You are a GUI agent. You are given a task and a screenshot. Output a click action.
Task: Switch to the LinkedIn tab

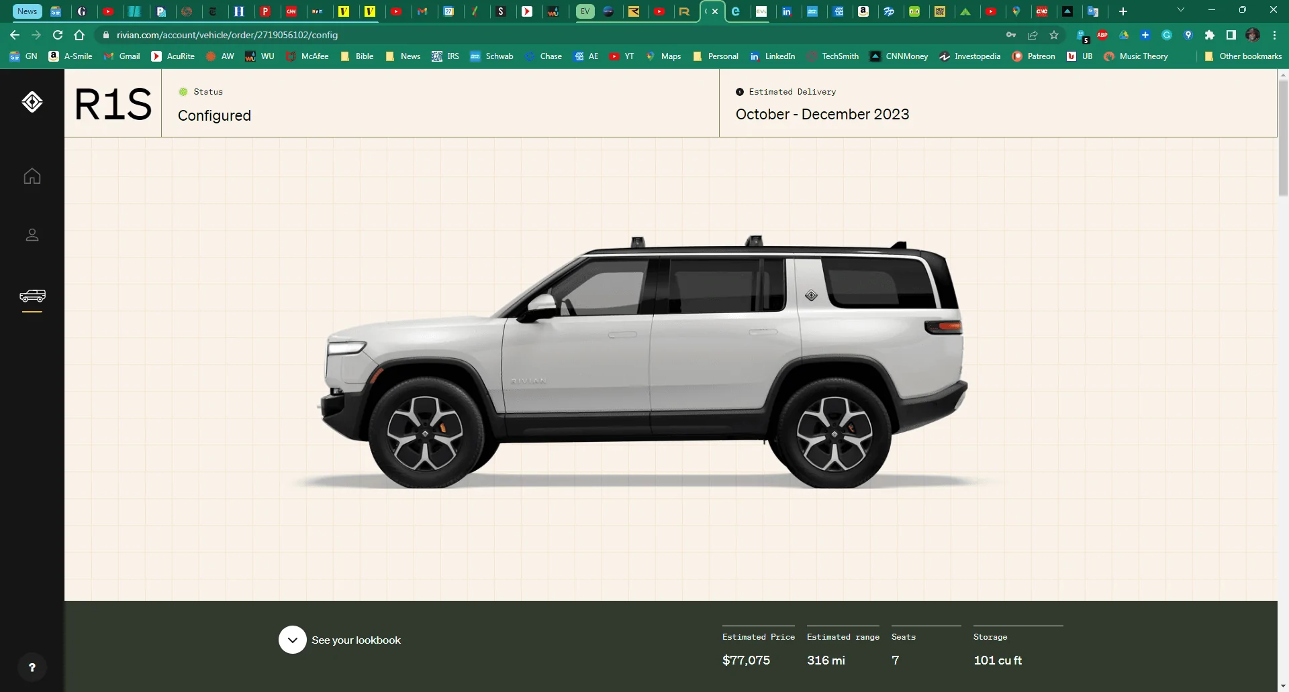coord(787,11)
